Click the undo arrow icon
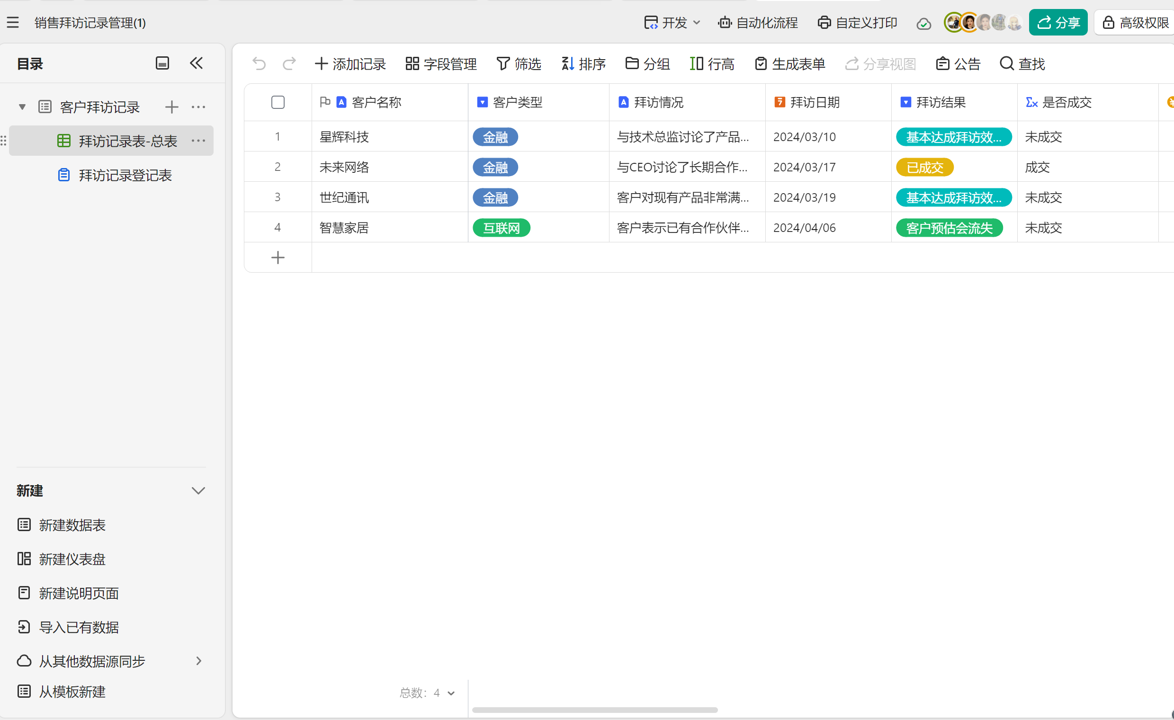This screenshot has height=720, width=1174. [x=259, y=63]
